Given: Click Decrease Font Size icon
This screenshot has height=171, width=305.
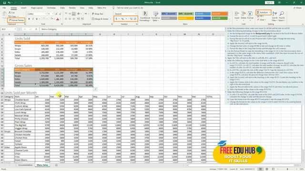Looking at the screenshot, I should [60, 14].
